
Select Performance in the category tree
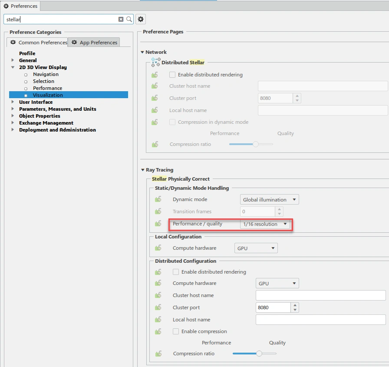coord(47,88)
